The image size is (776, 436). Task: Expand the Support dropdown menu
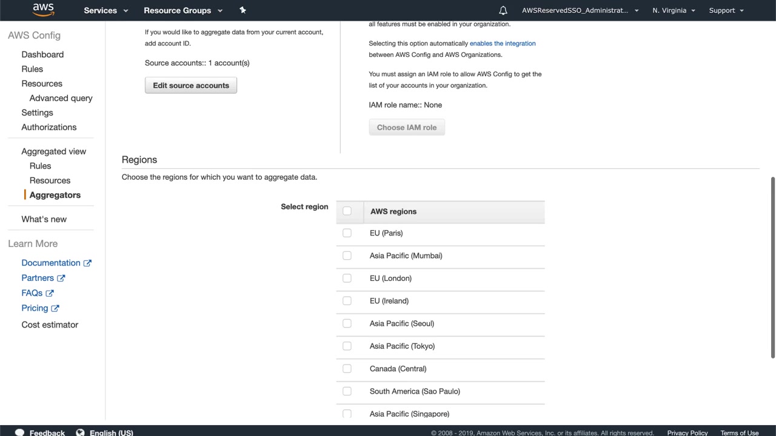point(726,10)
